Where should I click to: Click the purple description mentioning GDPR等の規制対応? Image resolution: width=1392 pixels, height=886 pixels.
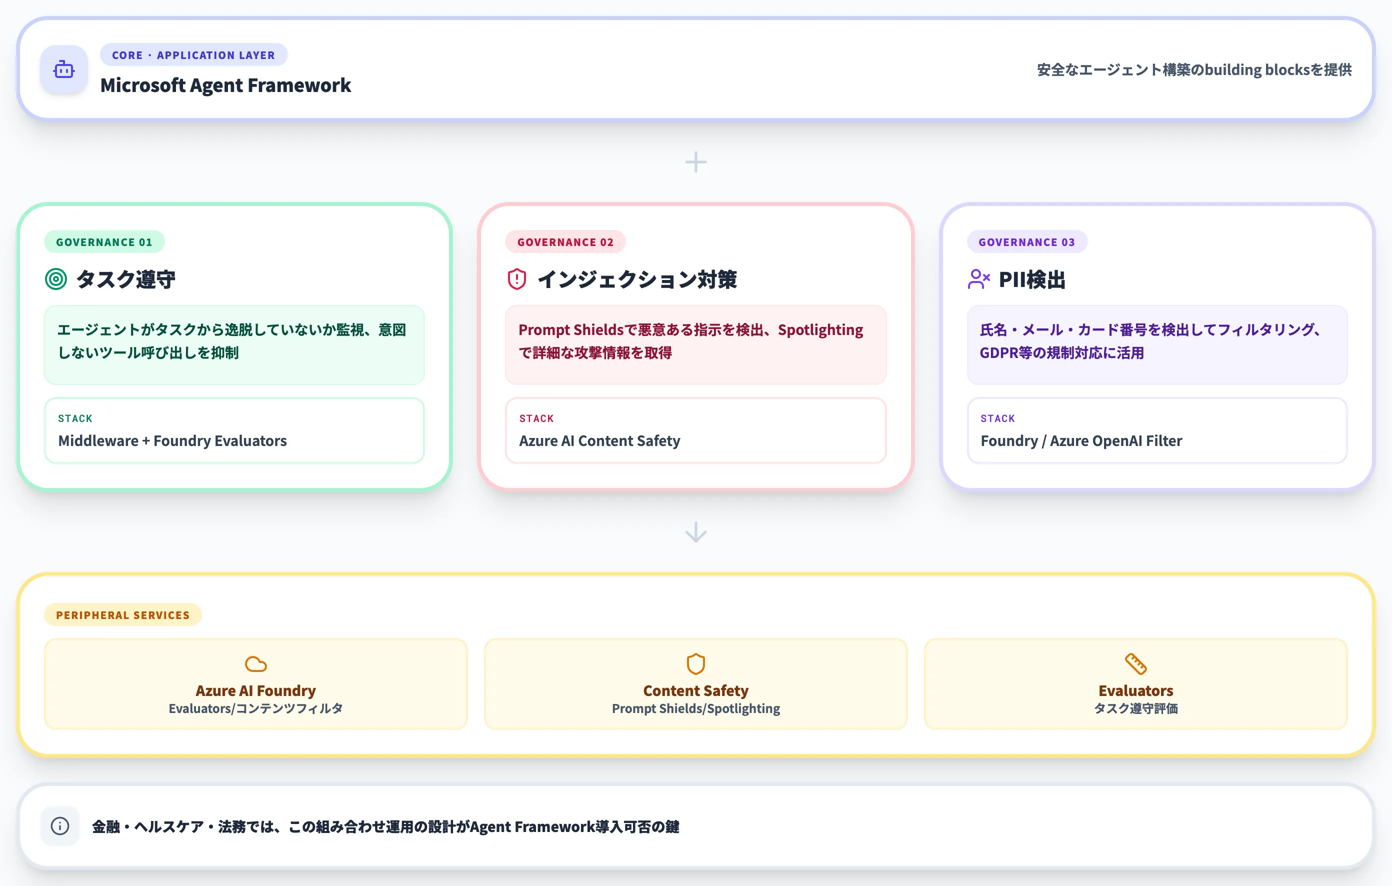click(1156, 345)
